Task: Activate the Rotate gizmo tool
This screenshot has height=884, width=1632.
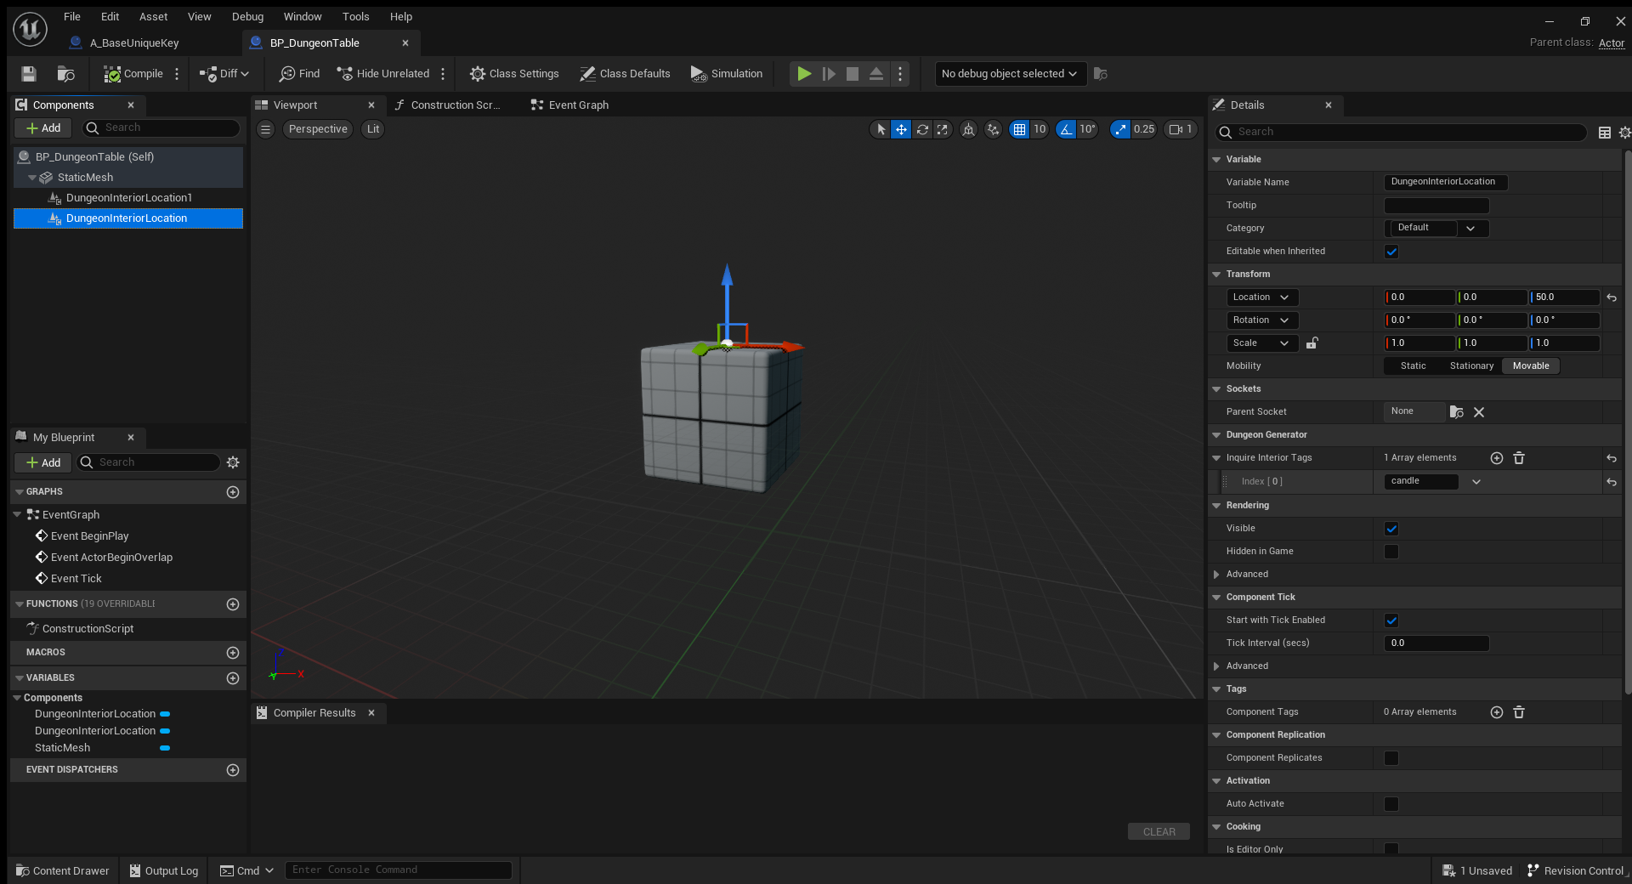Action: coord(922,129)
